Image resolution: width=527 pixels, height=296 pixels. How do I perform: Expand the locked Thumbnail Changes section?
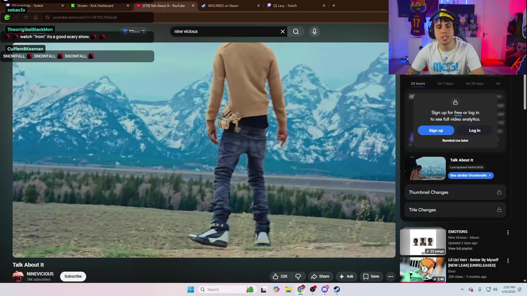point(455,192)
